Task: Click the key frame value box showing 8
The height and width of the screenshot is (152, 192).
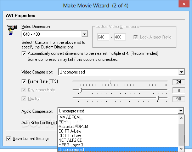Action: coord(179,90)
